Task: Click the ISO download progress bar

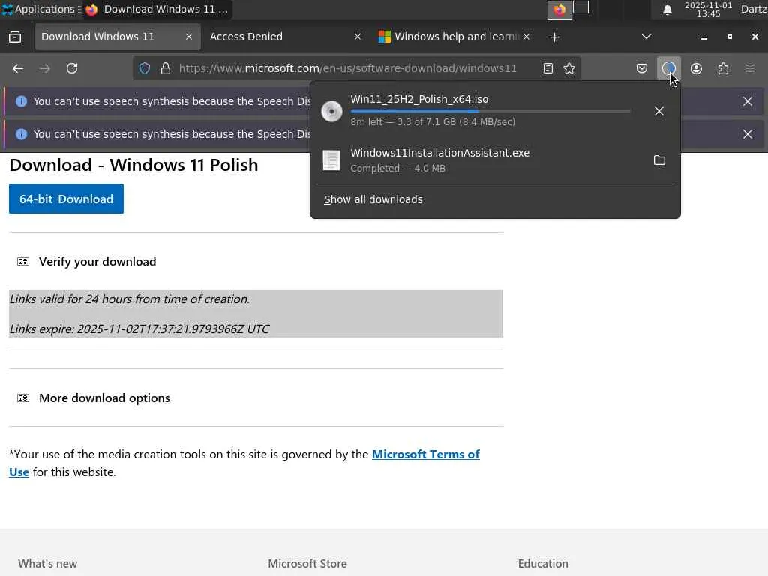Action: [490, 111]
